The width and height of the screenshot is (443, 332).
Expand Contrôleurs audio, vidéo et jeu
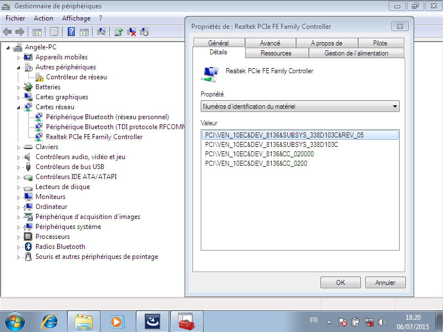pyautogui.click(x=19, y=157)
